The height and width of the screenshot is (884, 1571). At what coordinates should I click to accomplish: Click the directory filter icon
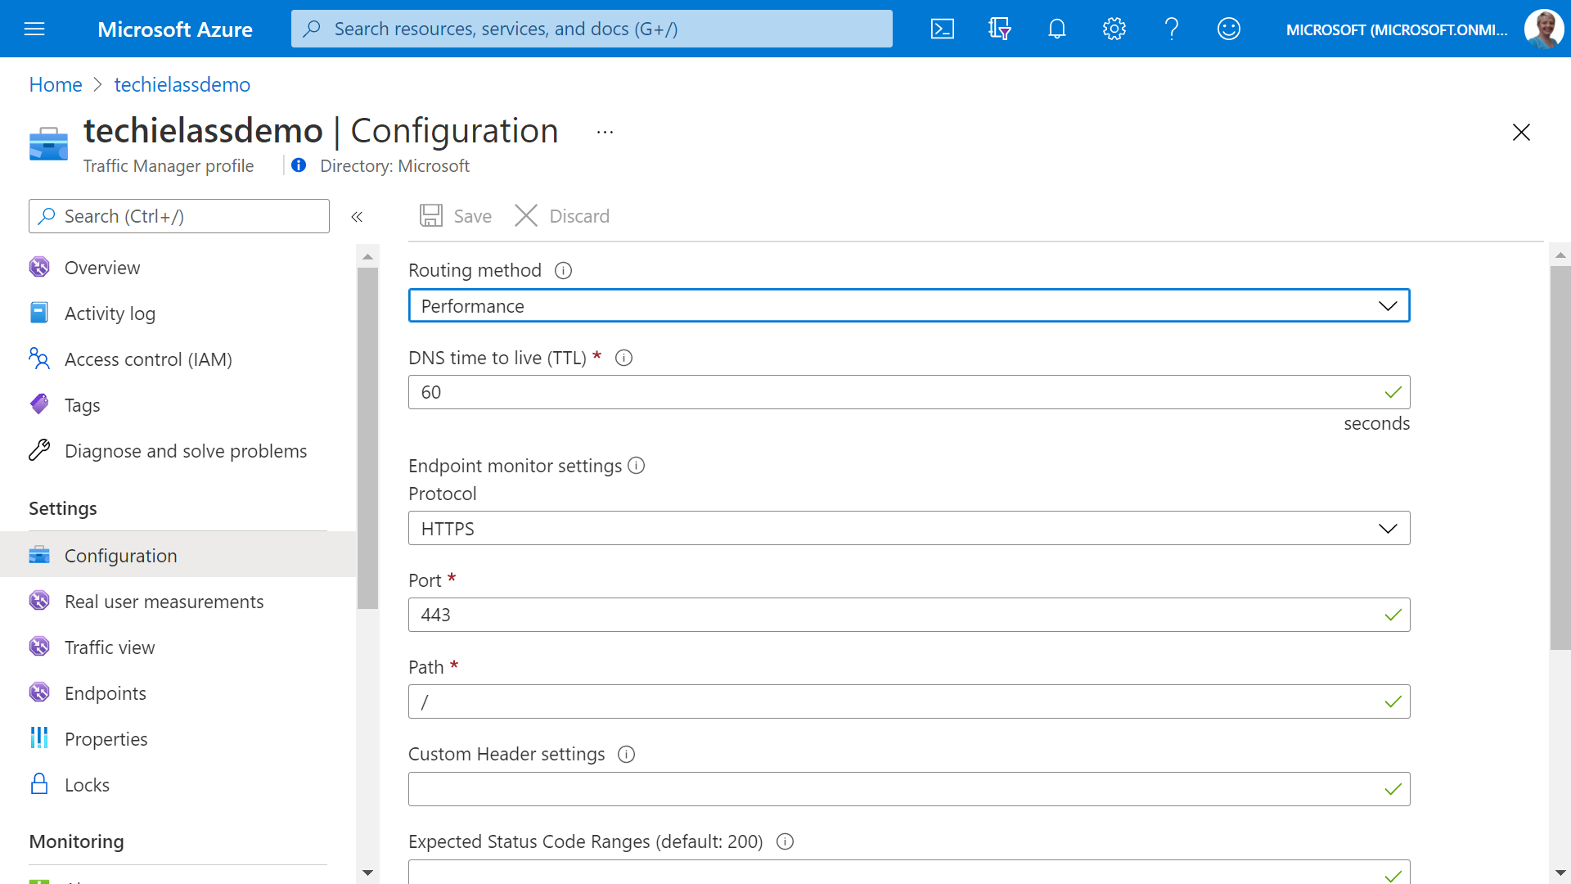point(999,29)
